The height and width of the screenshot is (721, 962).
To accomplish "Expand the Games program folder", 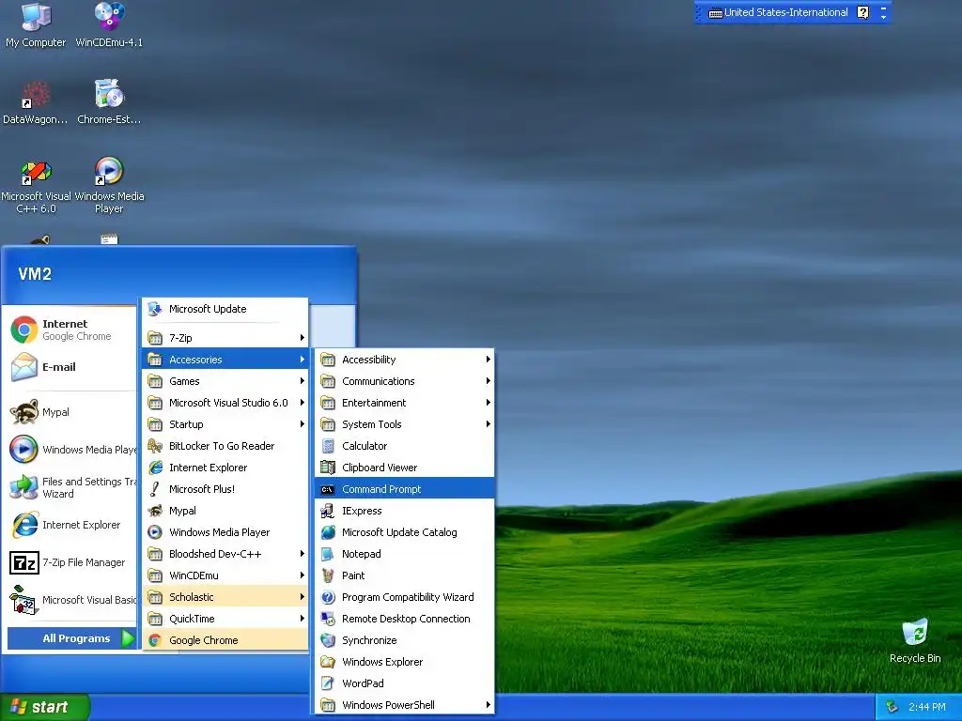I will [225, 381].
